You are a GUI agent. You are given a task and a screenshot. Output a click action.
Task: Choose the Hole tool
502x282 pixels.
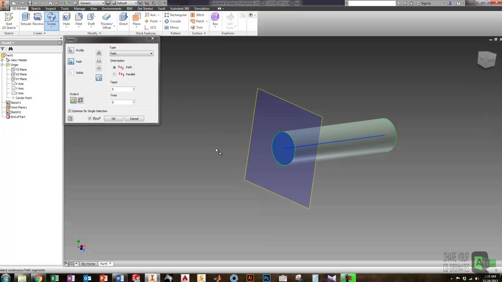point(66,20)
